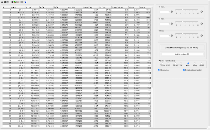Click the yellow bar toolbar icon

pos(12,2)
